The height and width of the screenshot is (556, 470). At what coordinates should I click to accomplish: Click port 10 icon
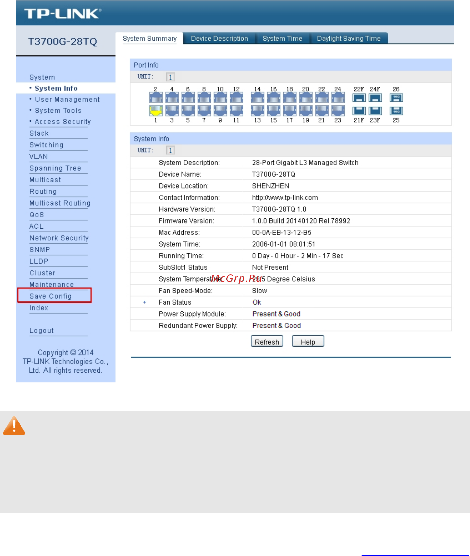(220, 98)
